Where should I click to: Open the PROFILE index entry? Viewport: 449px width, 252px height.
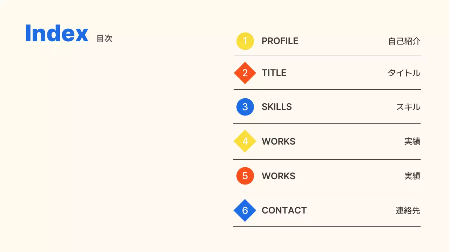[x=280, y=41]
